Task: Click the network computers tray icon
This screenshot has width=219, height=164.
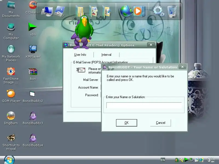Action: pos(201,160)
